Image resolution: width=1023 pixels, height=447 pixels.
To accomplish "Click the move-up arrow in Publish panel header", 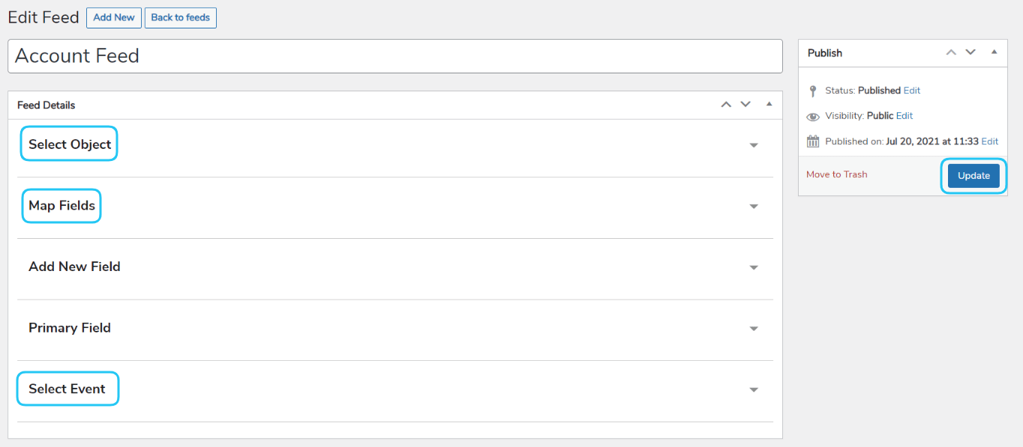I will (951, 52).
